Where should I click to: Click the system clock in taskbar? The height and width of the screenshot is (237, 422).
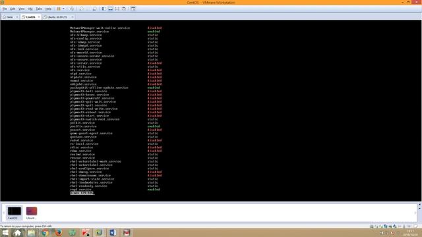(411, 232)
